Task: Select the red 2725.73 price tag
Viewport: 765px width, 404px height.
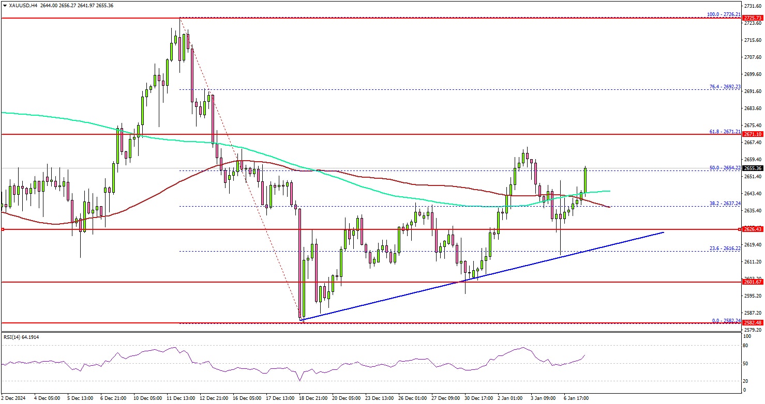Action: point(753,18)
